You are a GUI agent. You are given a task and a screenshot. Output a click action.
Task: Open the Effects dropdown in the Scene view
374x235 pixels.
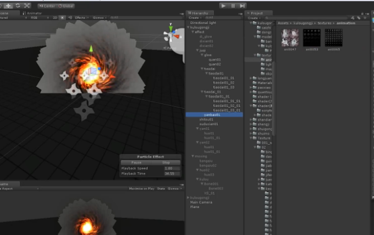click(x=81, y=18)
